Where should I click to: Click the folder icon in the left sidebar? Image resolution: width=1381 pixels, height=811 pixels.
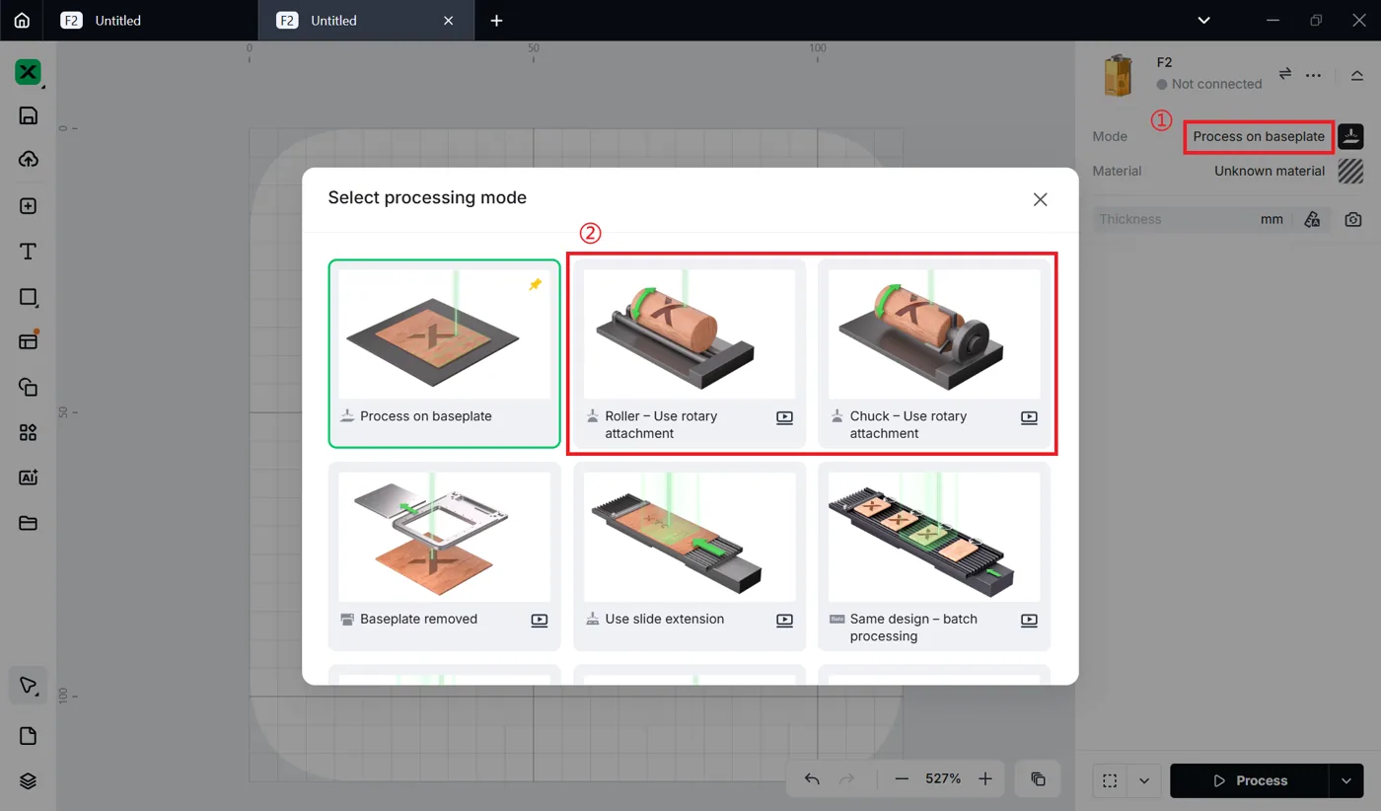tap(28, 523)
